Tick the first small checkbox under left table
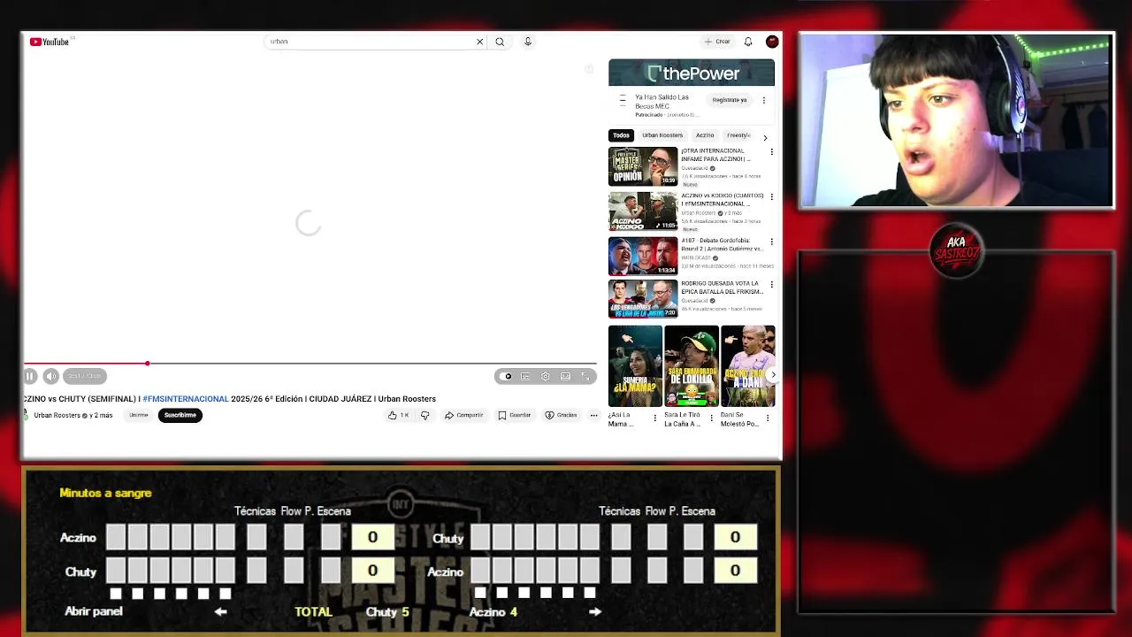 (x=115, y=594)
